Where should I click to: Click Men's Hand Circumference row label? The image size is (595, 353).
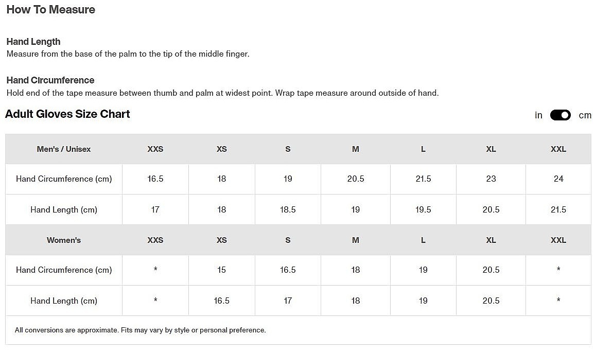64,179
